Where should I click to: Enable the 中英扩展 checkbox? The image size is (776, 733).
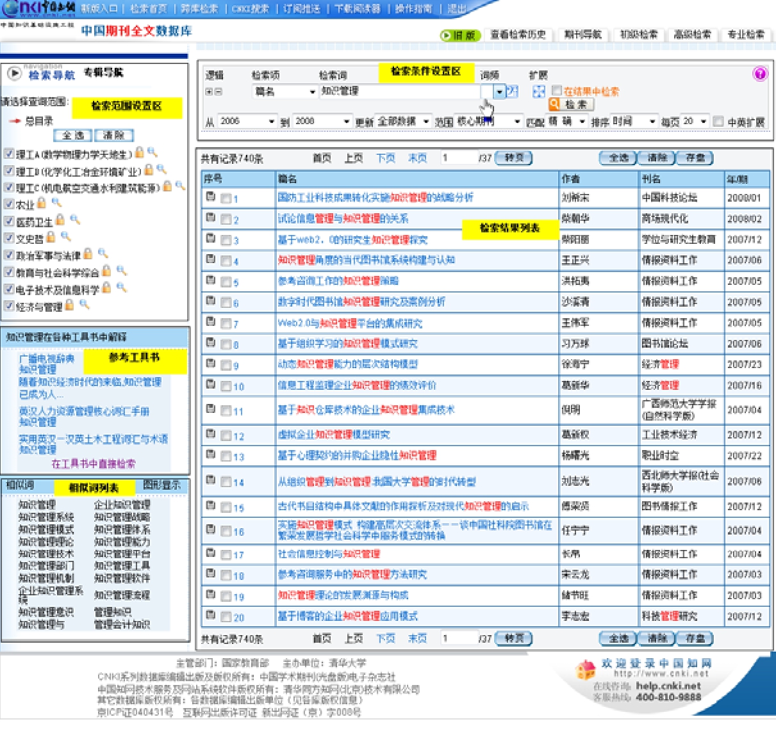(x=718, y=121)
